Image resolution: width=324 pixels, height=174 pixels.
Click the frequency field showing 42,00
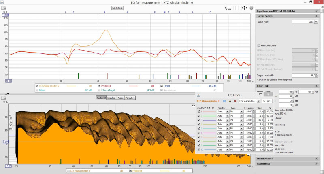tap(248, 120)
